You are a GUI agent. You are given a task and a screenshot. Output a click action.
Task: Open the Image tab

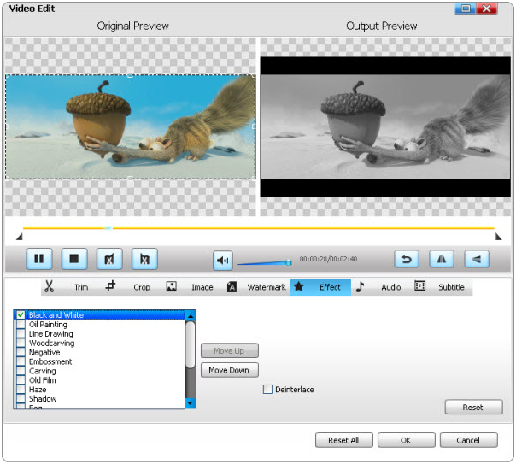pyautogui.click(x=202, y=287)
